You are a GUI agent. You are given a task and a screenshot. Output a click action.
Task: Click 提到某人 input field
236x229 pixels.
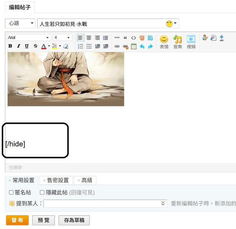105,203
